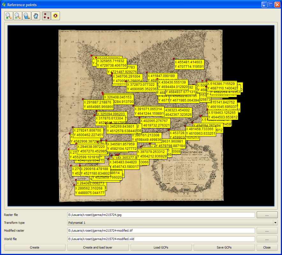Image resolution: width=282 pixels, height=255 pixels.
Task: Click the point label X 325855.711932
Action: (x=112, y=63)
